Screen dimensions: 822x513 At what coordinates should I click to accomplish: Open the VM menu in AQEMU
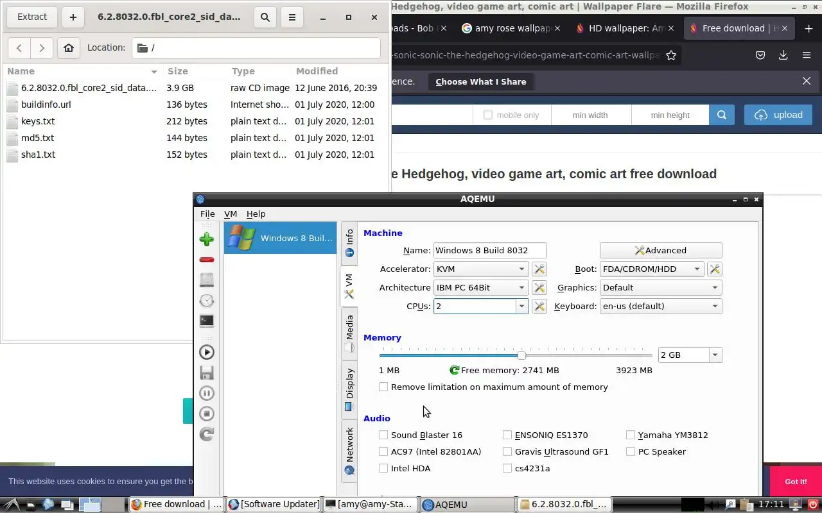pyautogui.click(x=231, y=214)
